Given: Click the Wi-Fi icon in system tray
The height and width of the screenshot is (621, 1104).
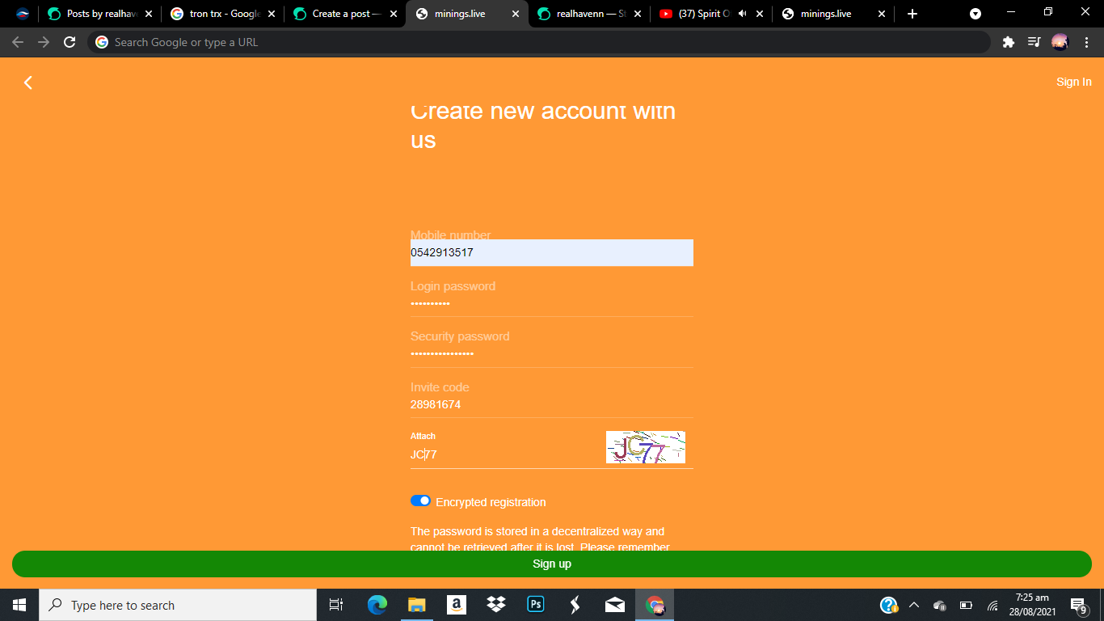Looking at the screenshot, I should pos(992,605).
